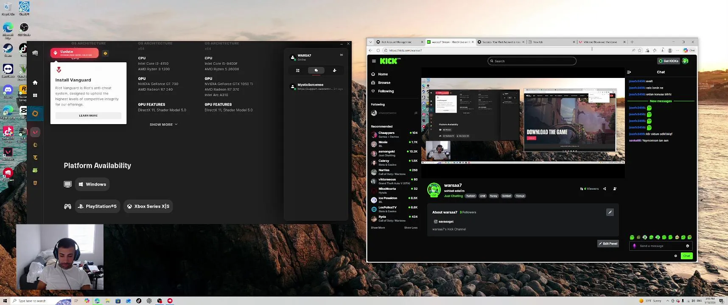The height and width of the screenshot is (305, 728).
Task: Switch to the New tab browser tab
Action: point(551,42)
